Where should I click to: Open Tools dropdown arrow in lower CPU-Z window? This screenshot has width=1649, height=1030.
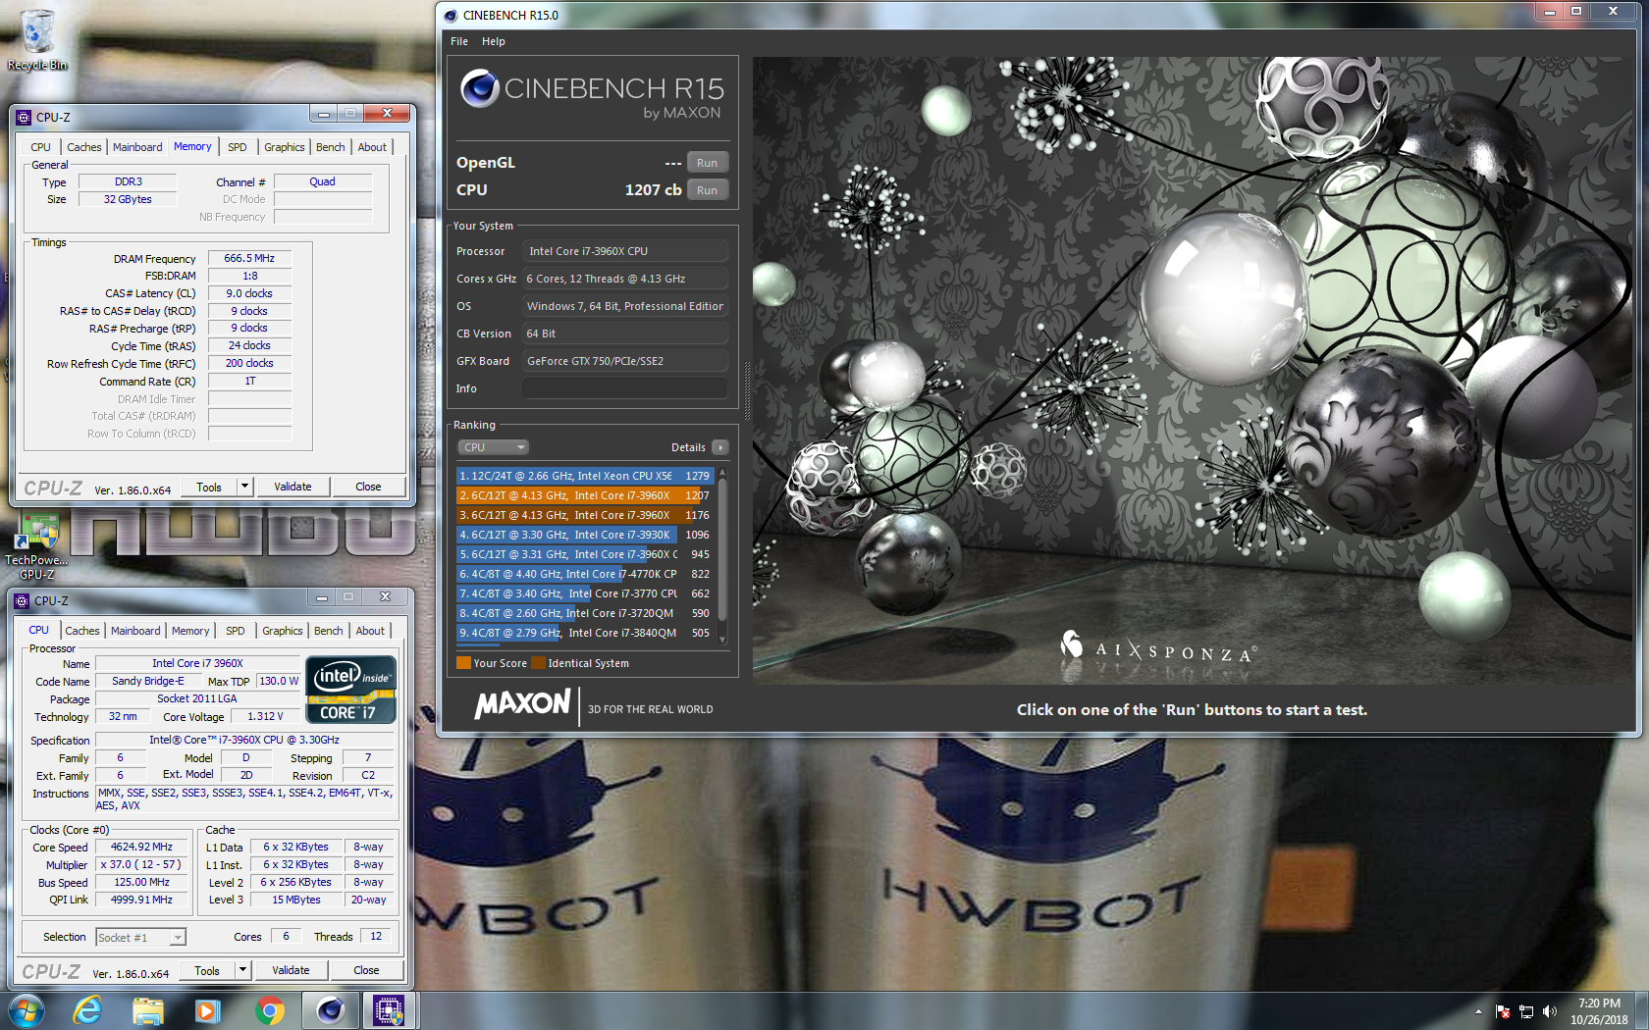point(243,970)
